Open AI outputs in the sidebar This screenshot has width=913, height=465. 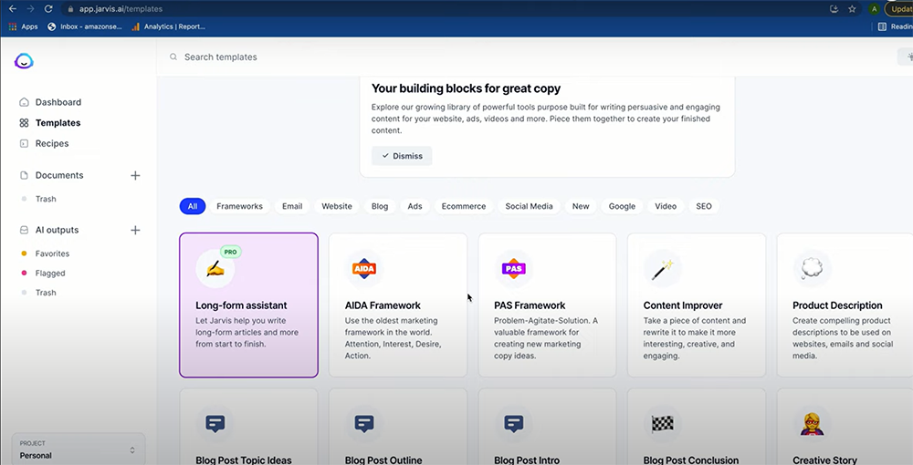click(x=57, y=230)
